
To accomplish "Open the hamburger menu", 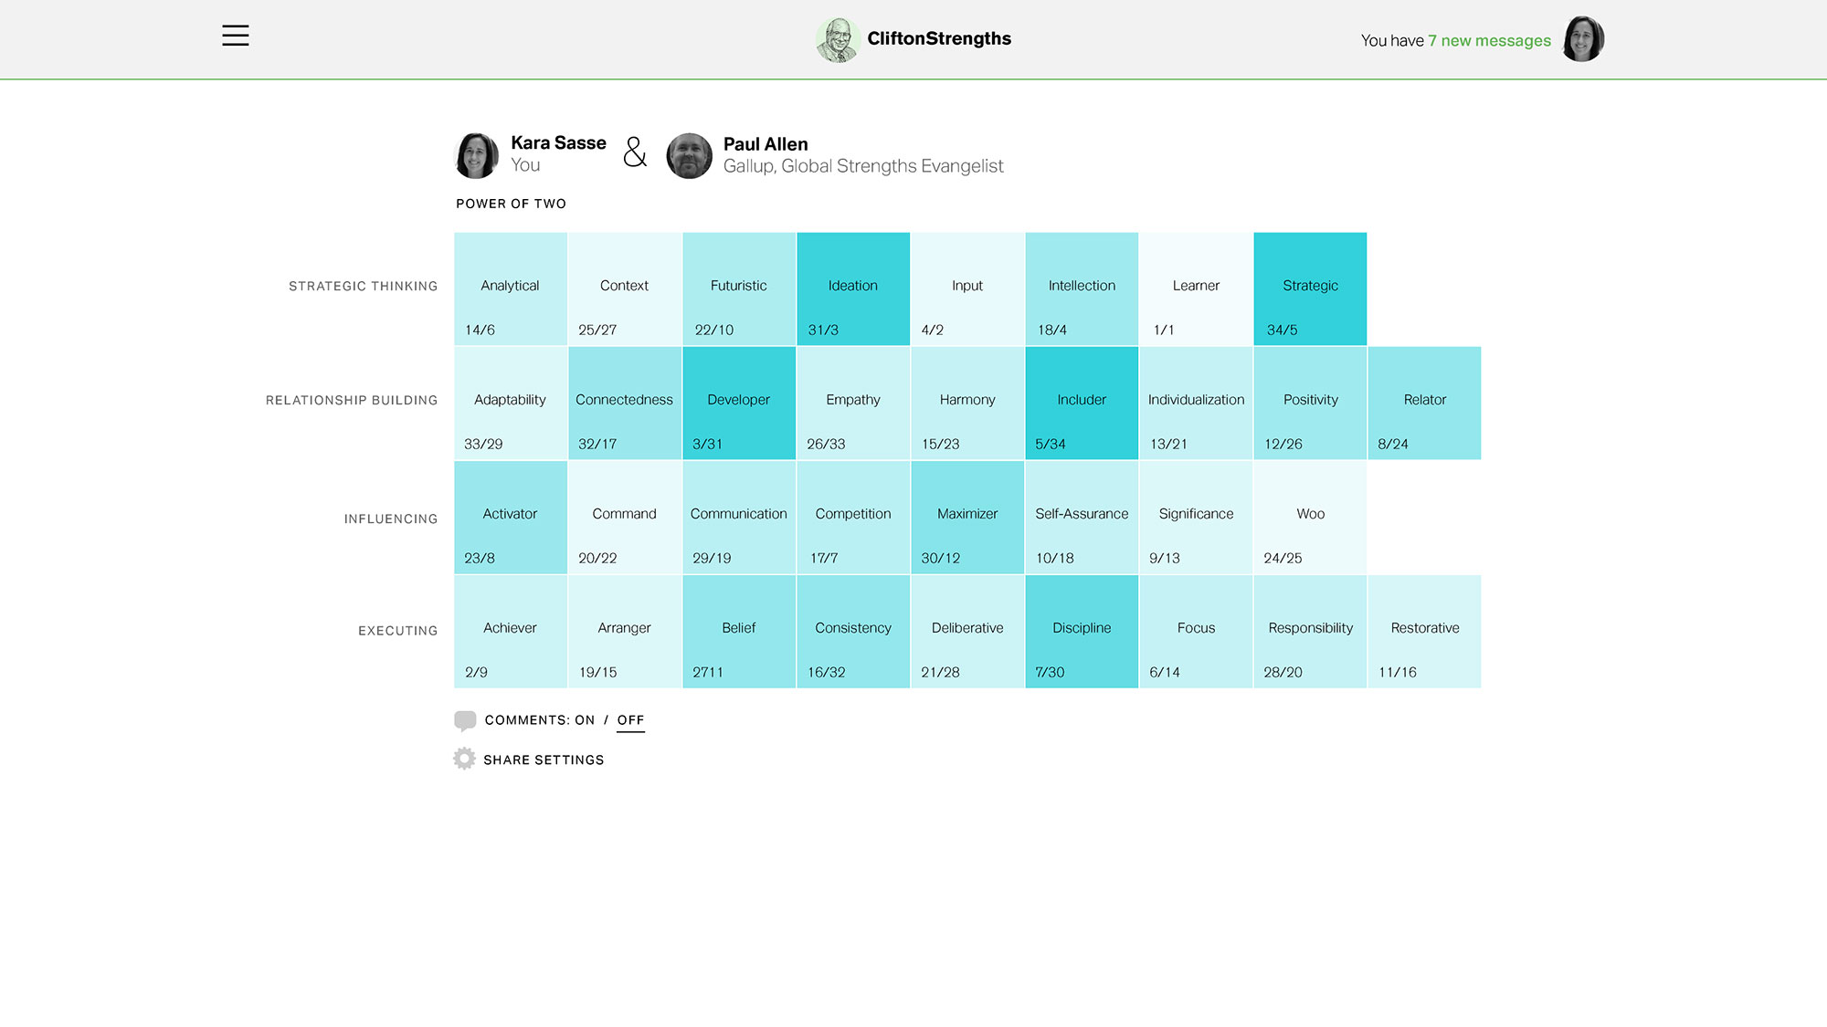I will click(x=235, y=36).
